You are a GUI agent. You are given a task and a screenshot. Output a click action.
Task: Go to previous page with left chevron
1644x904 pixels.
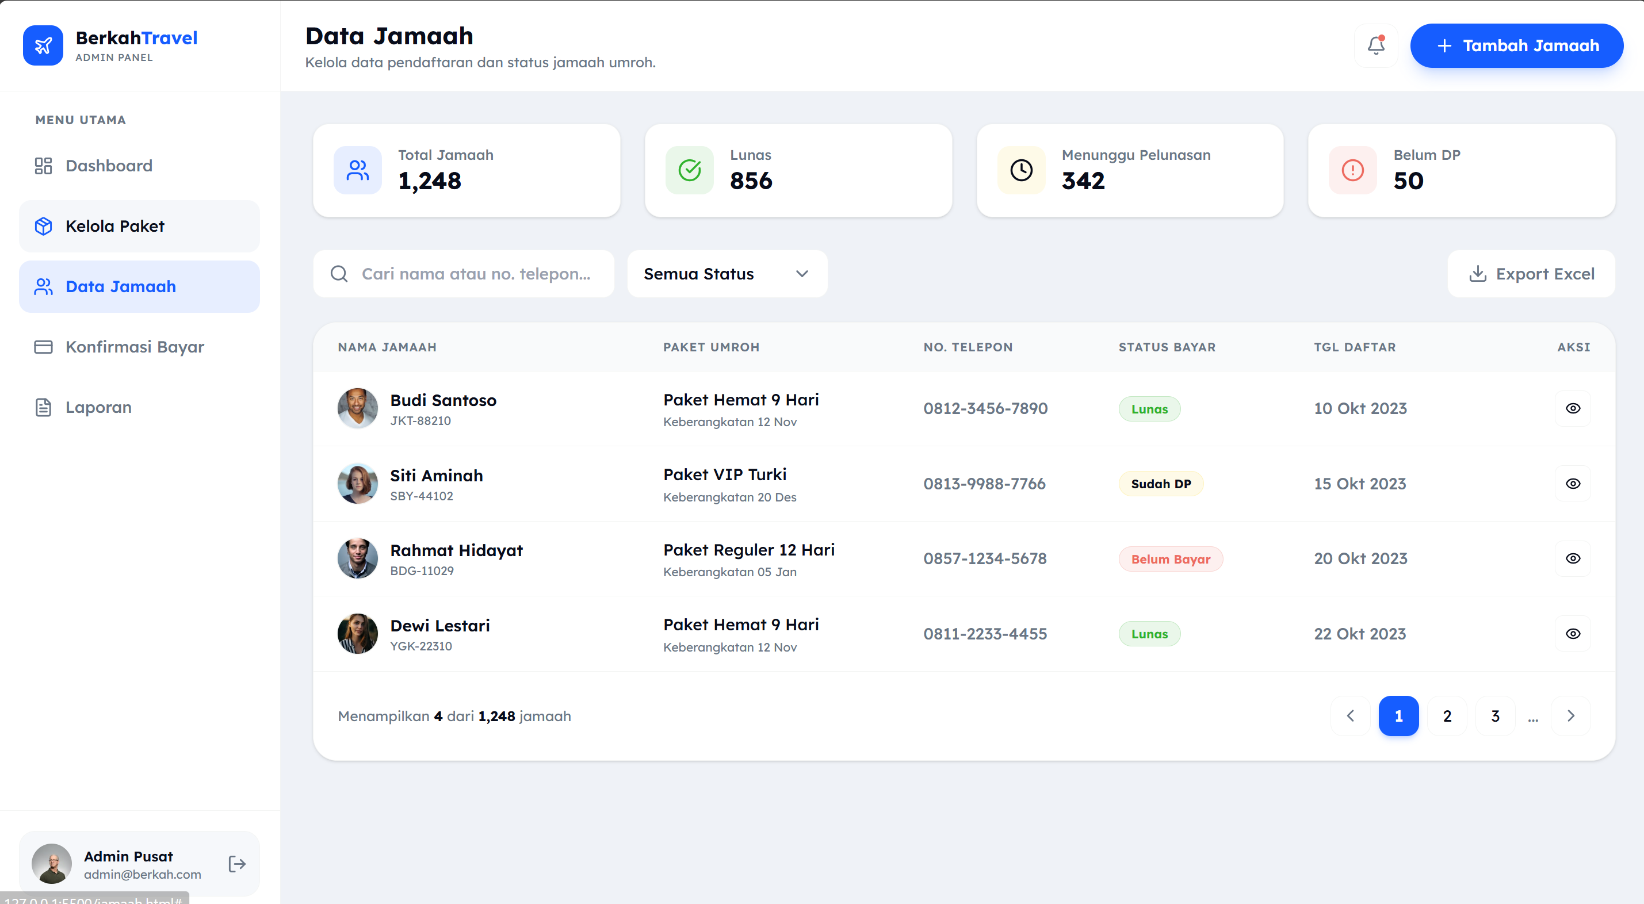1351,716
